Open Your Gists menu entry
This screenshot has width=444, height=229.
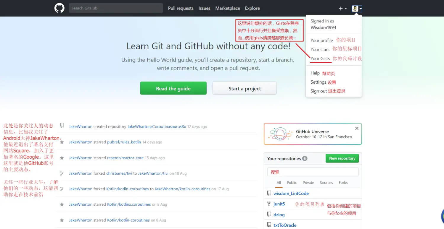pyautogui.click(x=320, y=58)
